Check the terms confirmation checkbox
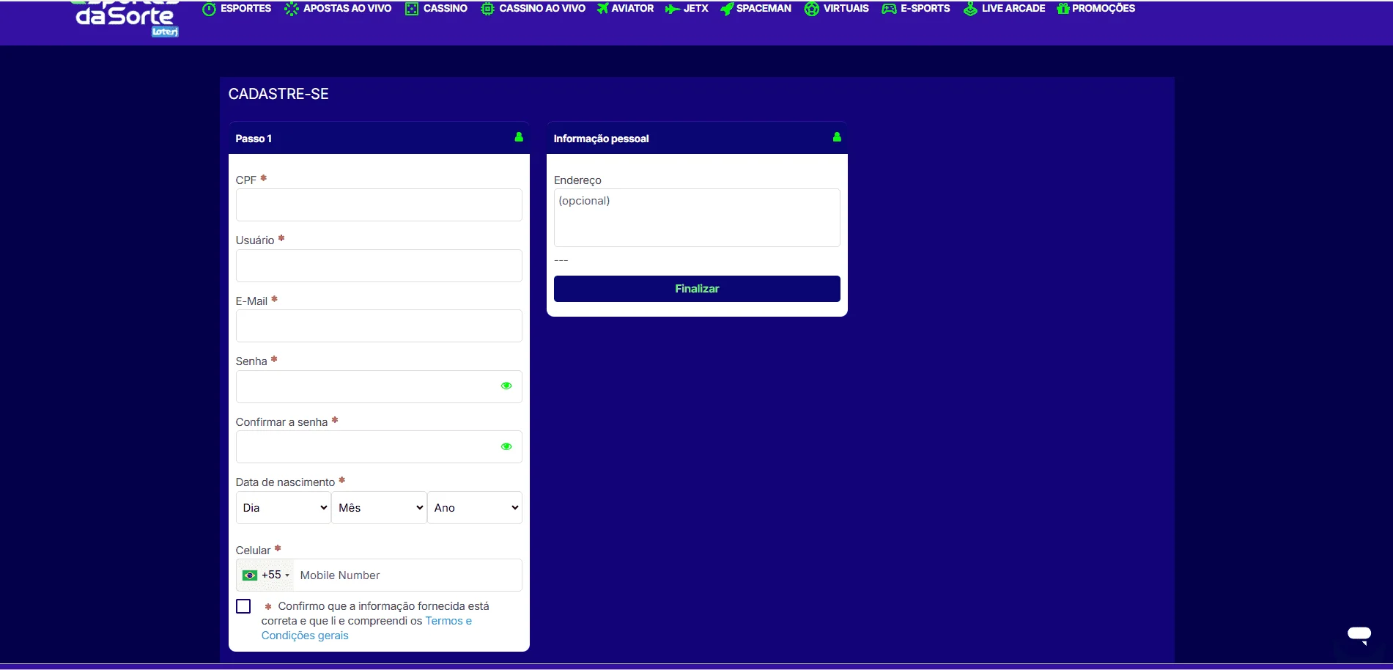The image size is (1393, 670). pos(243,606)
